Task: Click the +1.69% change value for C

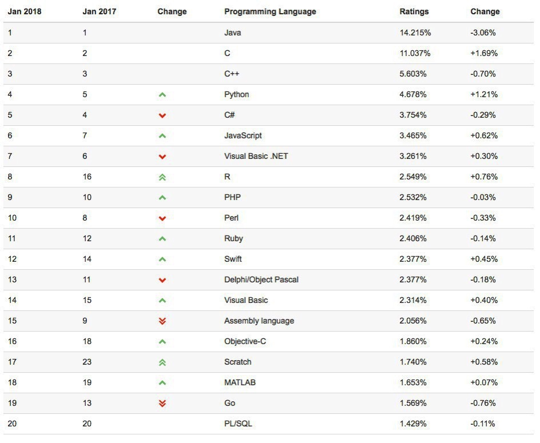Action: point(484,53)
